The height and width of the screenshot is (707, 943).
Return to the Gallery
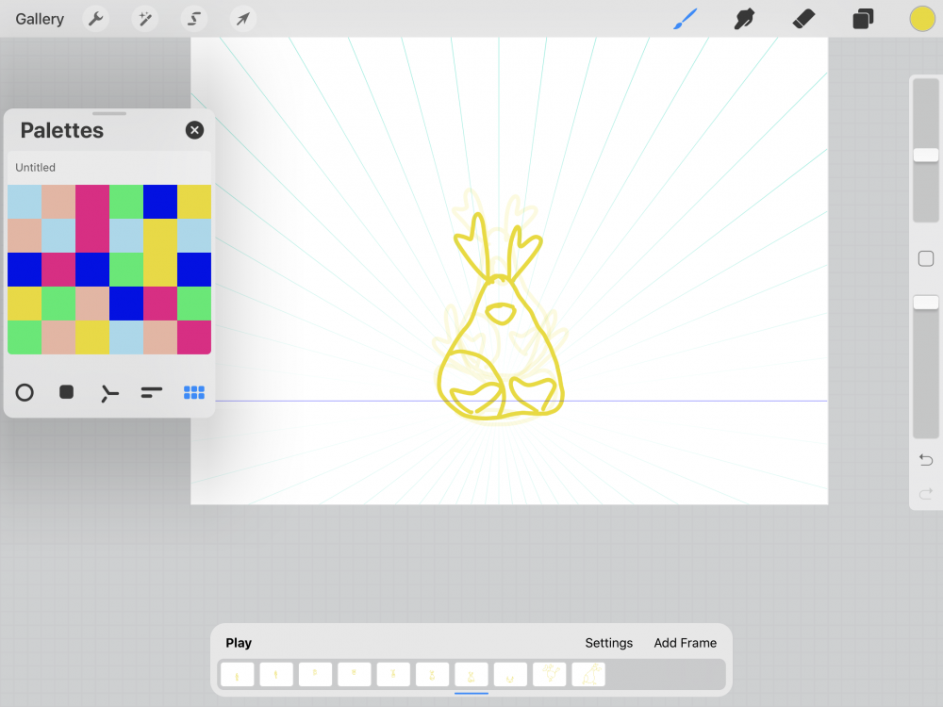coord(40,19)
